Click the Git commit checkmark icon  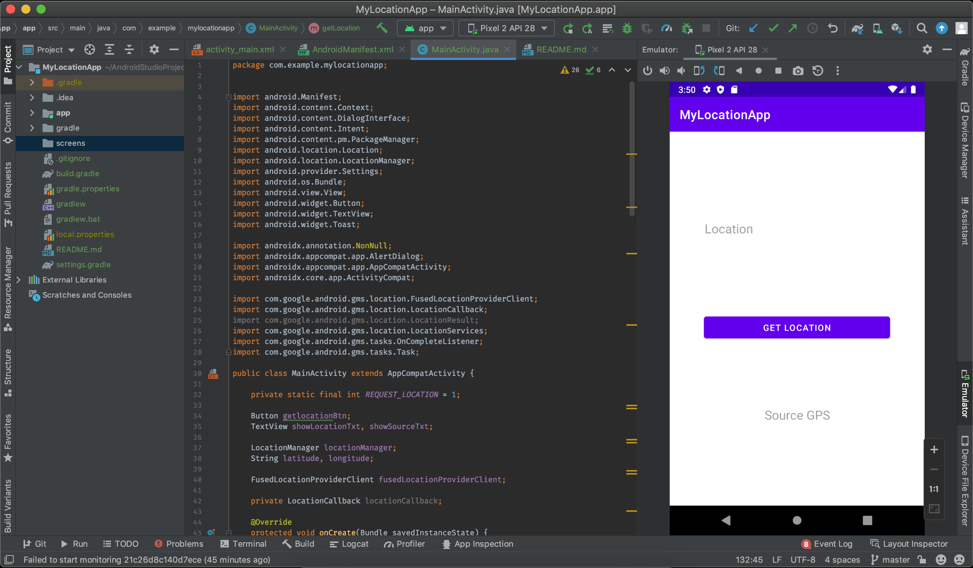(x=773, y=28)
